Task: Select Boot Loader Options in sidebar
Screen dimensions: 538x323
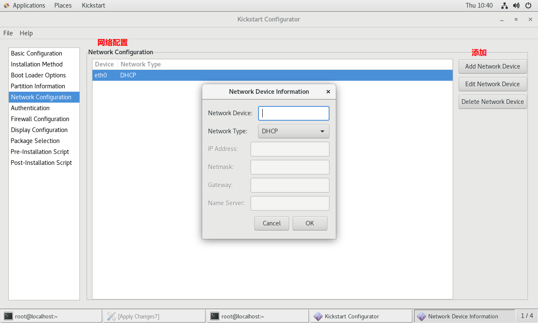Action: tap(44, 75)
